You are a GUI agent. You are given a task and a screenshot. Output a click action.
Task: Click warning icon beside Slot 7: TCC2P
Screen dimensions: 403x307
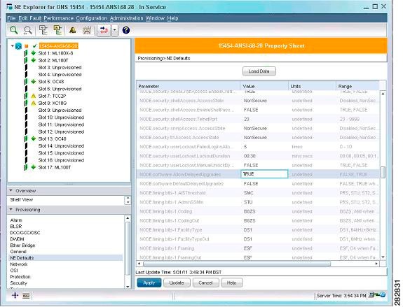(34, 96)
